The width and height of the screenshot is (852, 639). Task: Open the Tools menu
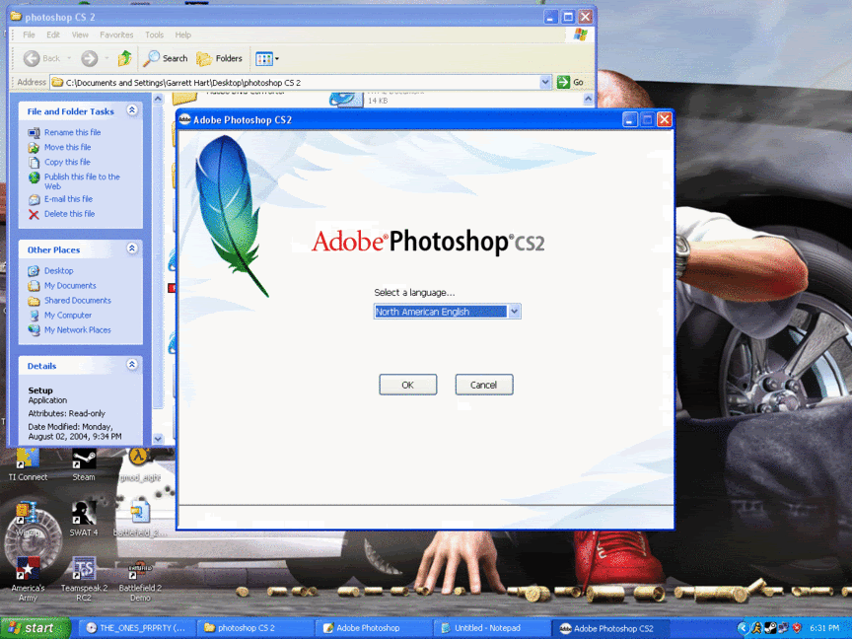coord(154,35)
